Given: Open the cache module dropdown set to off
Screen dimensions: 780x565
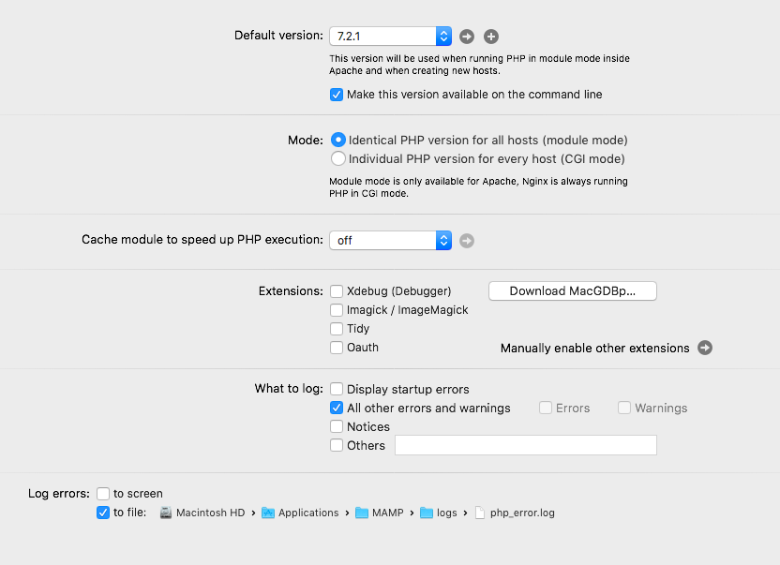Looking at the screenshot, I should point(390,241).
